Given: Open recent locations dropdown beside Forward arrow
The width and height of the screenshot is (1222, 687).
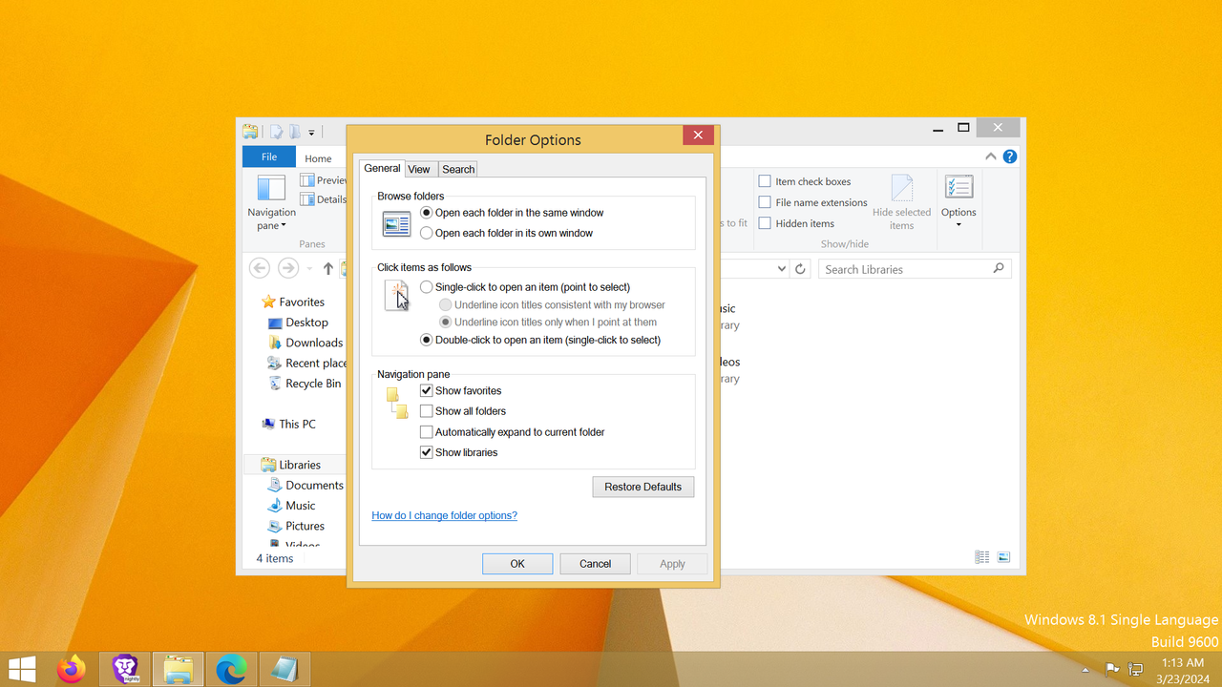Looking at the screenshot, I should [x=309, y=269].
